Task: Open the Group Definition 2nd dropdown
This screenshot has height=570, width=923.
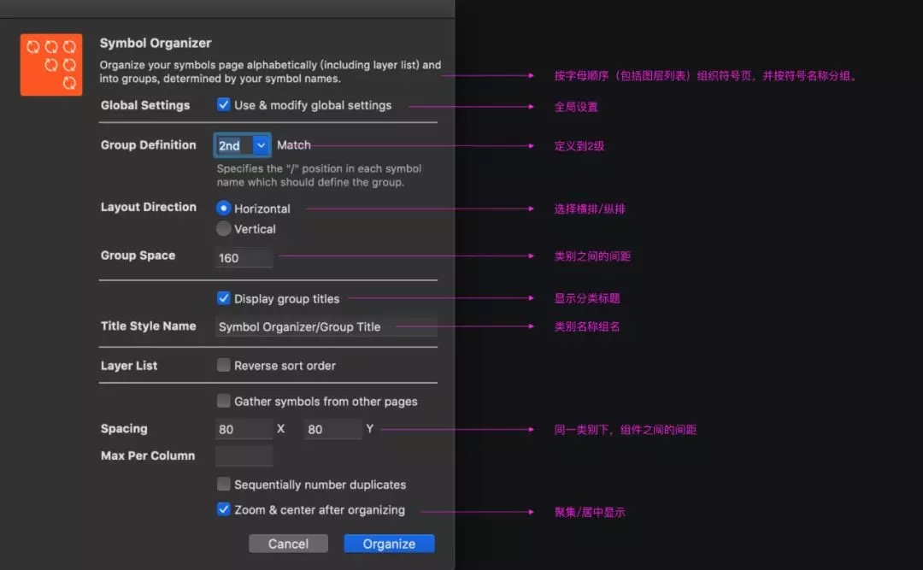Action: (x=242, y=145)
